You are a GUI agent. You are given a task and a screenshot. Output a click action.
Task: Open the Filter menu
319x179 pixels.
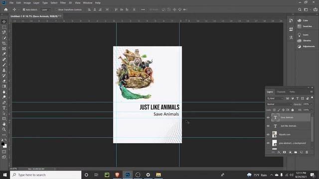click(63, 3)
